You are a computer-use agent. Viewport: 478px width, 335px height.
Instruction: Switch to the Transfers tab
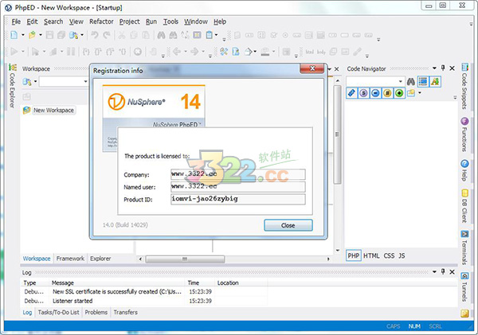point(126,312)
